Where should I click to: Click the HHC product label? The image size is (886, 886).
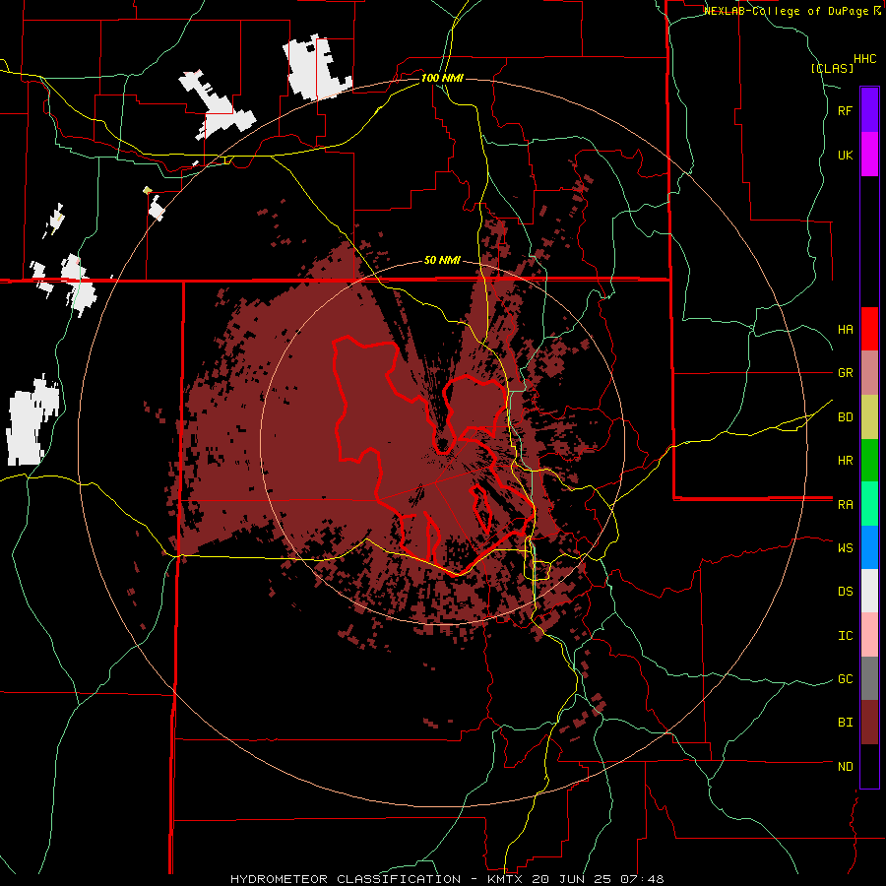coord(865,59)
